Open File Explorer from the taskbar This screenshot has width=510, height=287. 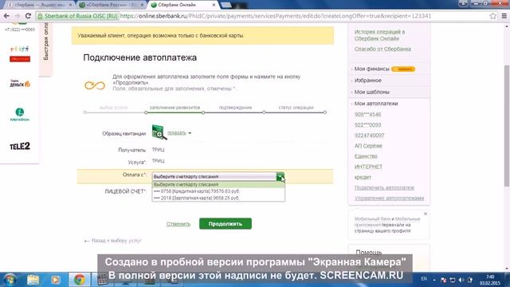(33, 280)
